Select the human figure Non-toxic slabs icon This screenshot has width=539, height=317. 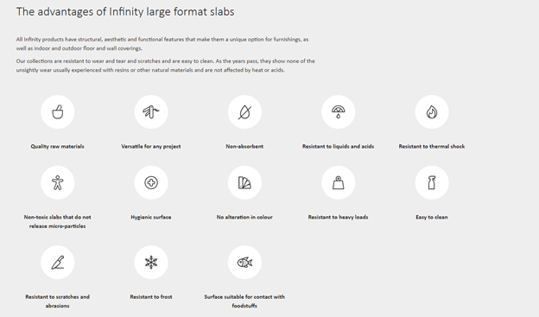pyautogui.click(x=57, y=182)
